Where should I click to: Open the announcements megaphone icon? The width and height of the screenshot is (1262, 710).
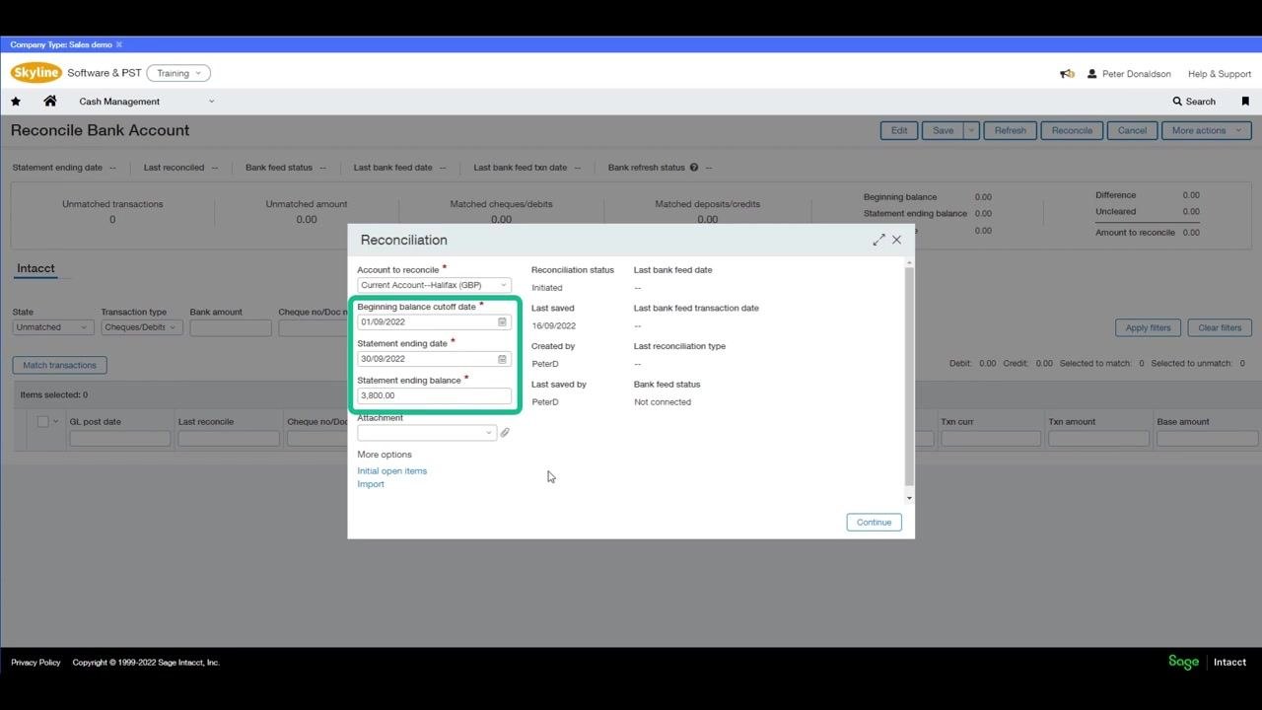pos(1067,74)
